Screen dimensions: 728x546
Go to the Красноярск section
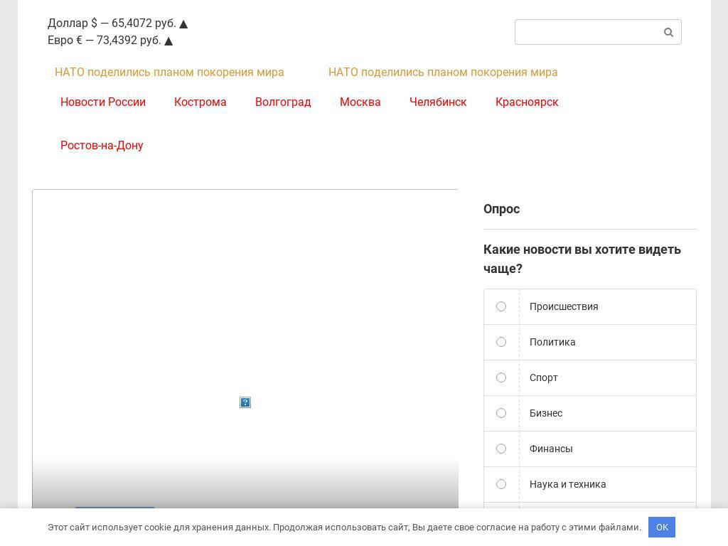pos(527,102)
